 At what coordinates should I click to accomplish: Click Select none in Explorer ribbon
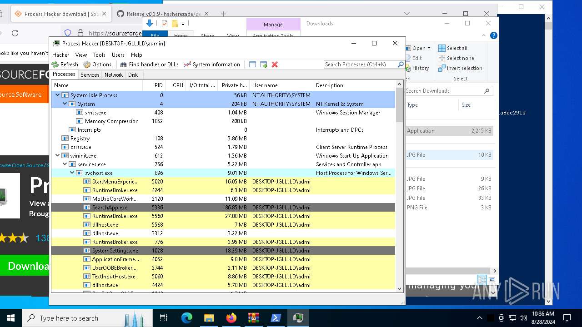(456, 58)
